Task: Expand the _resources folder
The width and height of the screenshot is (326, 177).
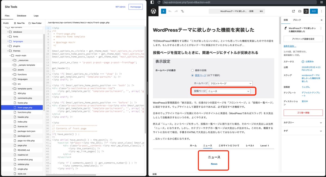Action: pos(12,60)
